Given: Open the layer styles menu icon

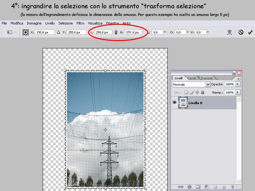Looking at the screenshot, I should point(189,186).
